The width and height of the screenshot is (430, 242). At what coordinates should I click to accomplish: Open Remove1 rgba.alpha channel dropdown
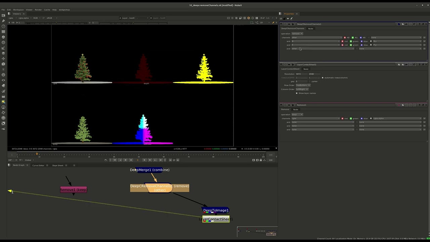click(397, 118)
